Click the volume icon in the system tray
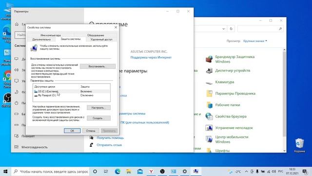Viewport: 312px width, 176px height. pyautogui.click(x=274, y=172)
